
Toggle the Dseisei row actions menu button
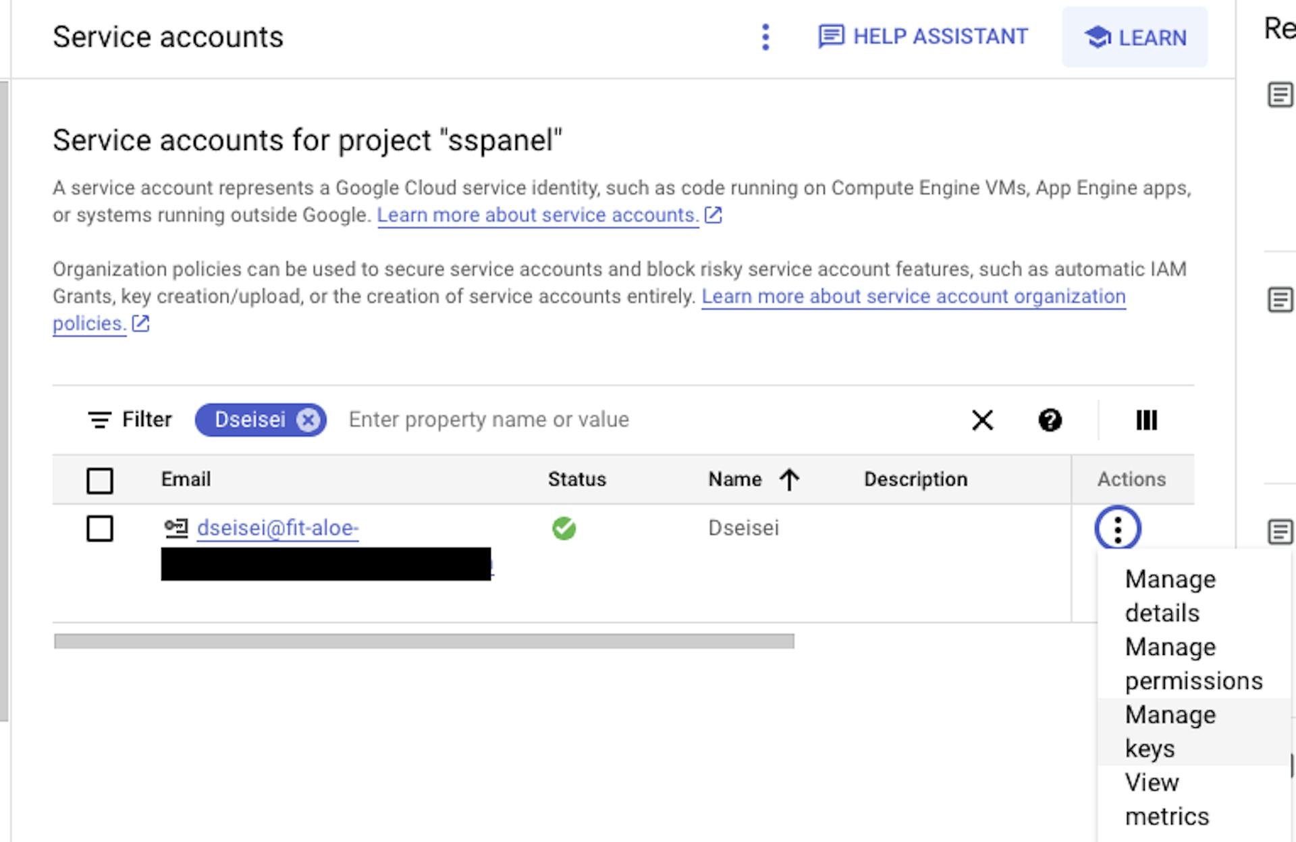click(x=1118, y=528)
